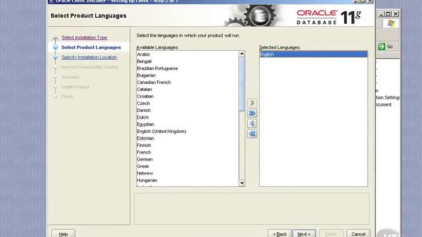Image resolution: width=422 pixels, height=237 pixels.
Task: Click the Available Languages scrollbar thumb
Action: (x=242, y=84)
